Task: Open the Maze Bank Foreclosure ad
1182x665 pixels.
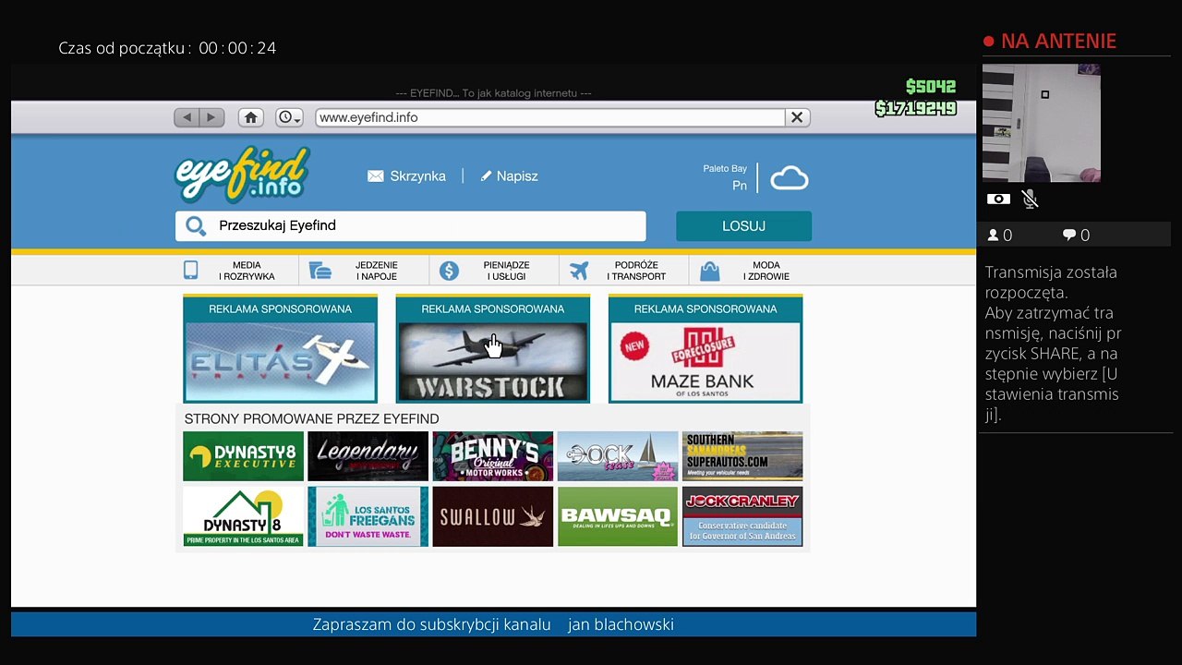Action: pos(706,349)
